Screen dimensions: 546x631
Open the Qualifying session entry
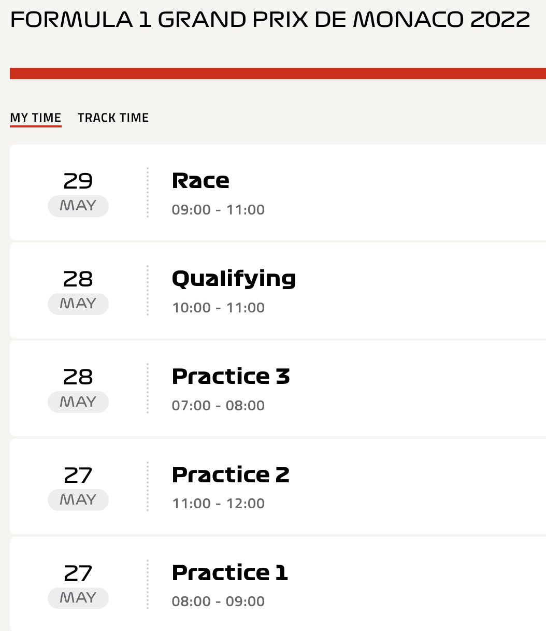pyautogui.click(x=278, y=291)
